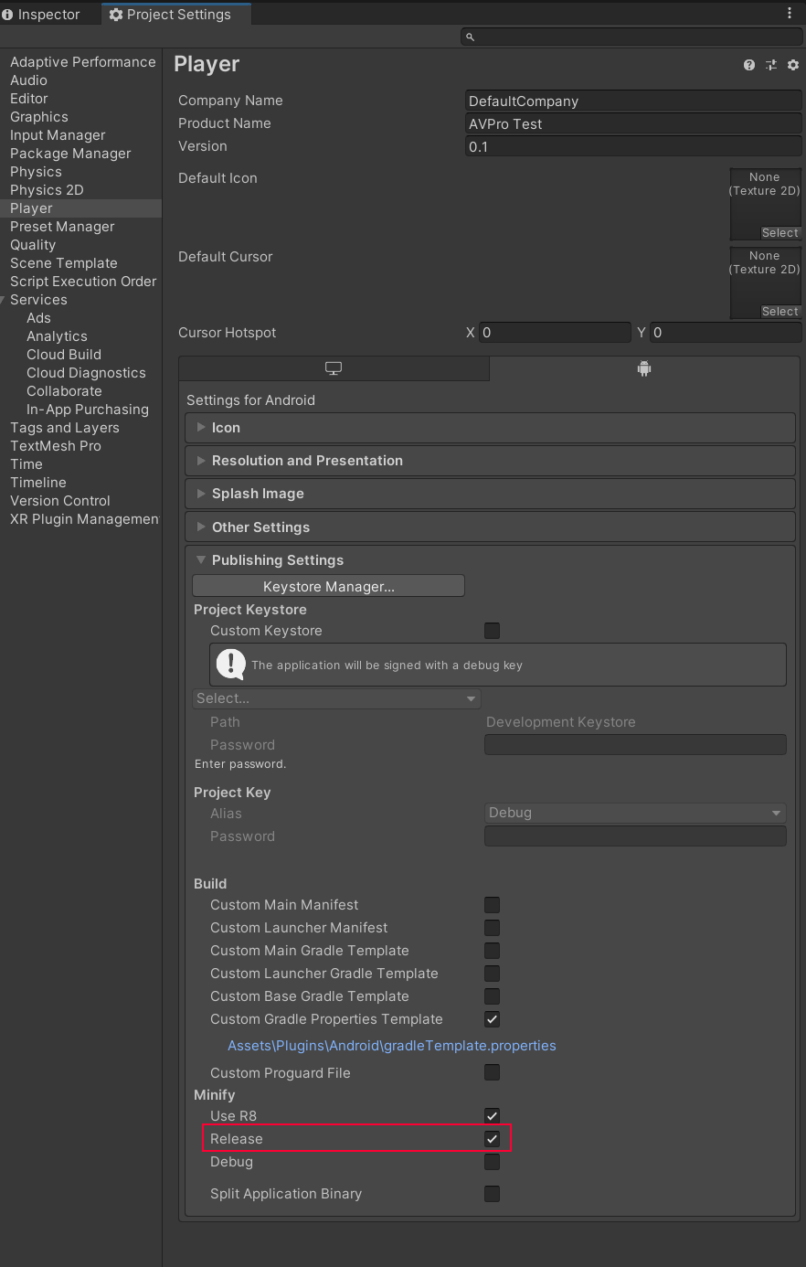Open the preset selector icon for Player settings
The height and width of the screenshot is (1267, 806).
click(771, 65)
